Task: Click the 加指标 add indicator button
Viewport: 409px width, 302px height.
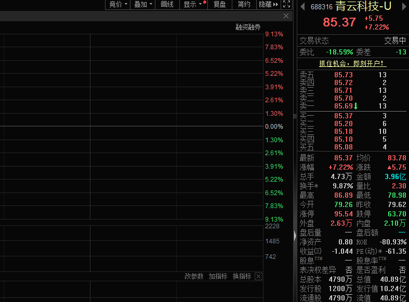Action: click(x=218, y=276)
